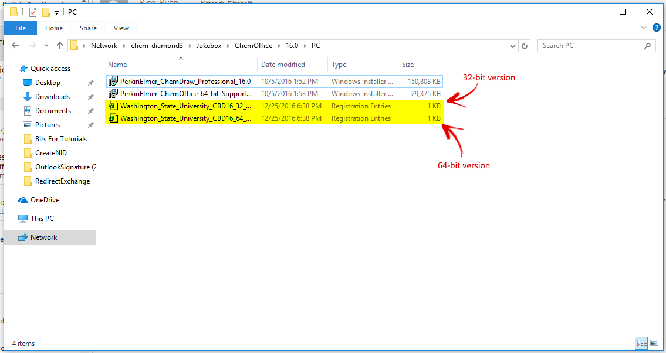Image resolution: width=666 pixels, height=353 pixels.
Task: Click the Properties icon in title bar
Action: pos(33,12)
